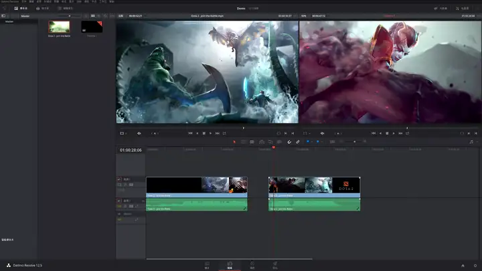Click the Insert clip edit icon

(x=262, y=142)
